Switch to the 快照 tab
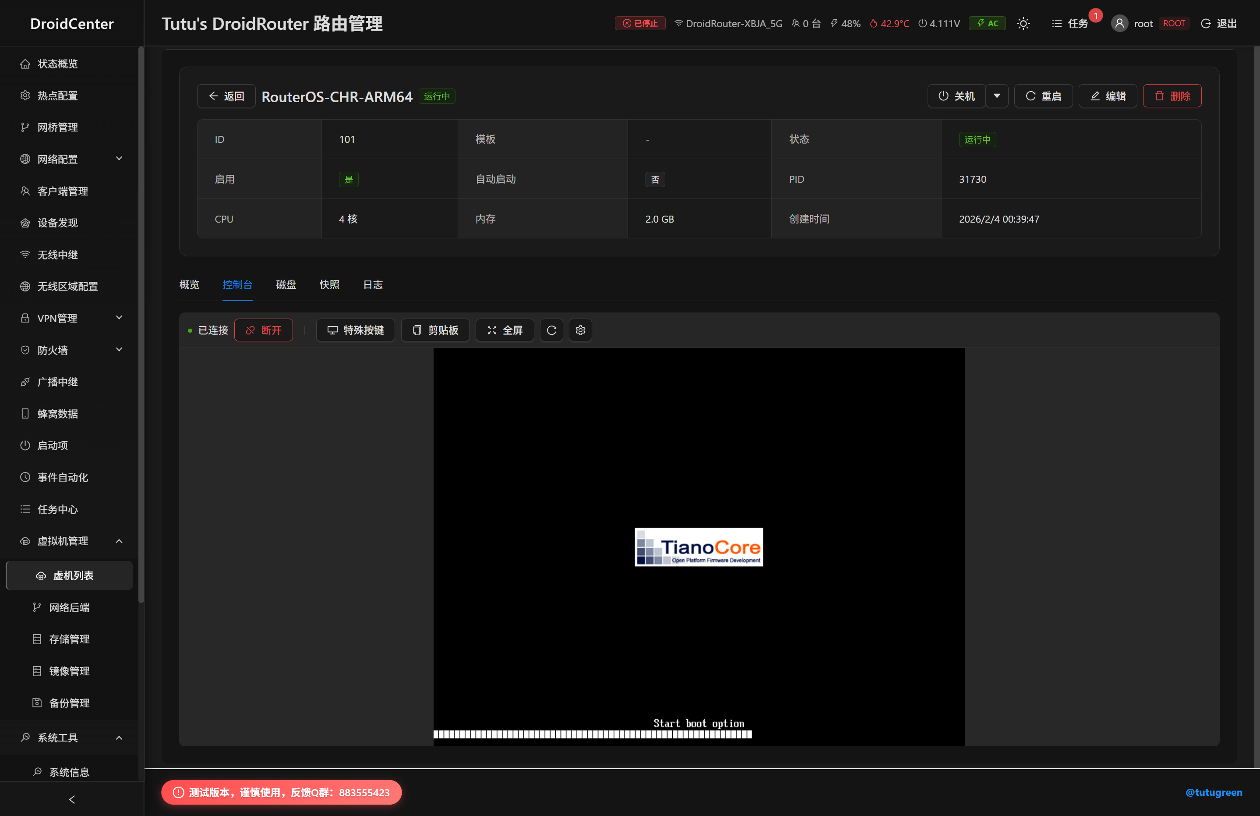This screenshot has width=1260, height=816. pyautogui.click(x=329, y=284)
